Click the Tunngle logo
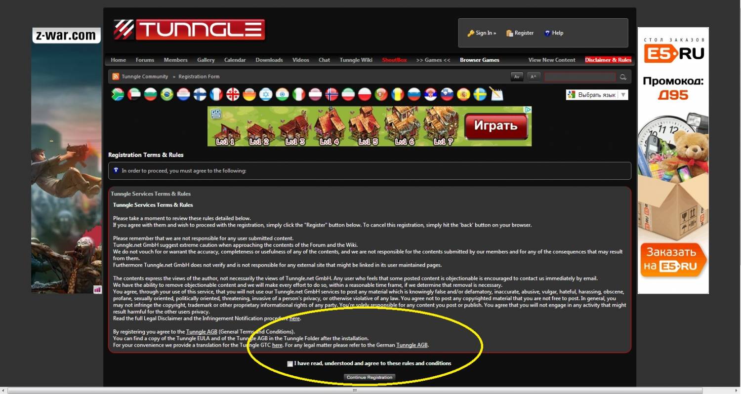Image resolution: width=741 pixels, height=394 pixels. 189,30
